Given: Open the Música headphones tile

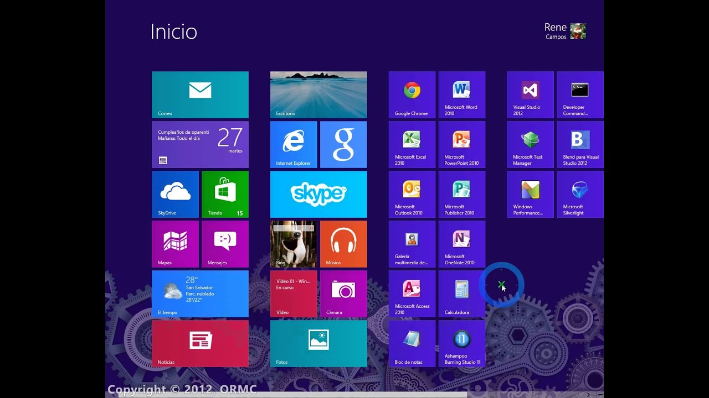Looking at the screenshot, I should click(x=343, y=244).
